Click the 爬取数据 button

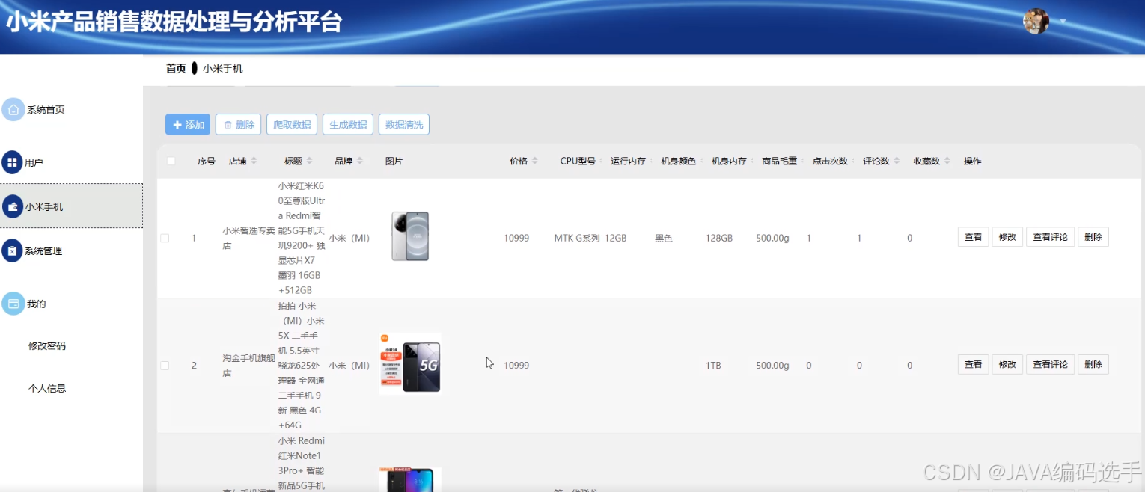point(292,125)
